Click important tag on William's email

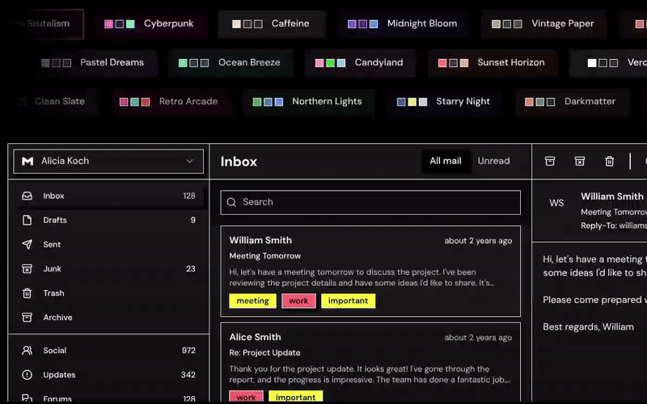(349, 301)
